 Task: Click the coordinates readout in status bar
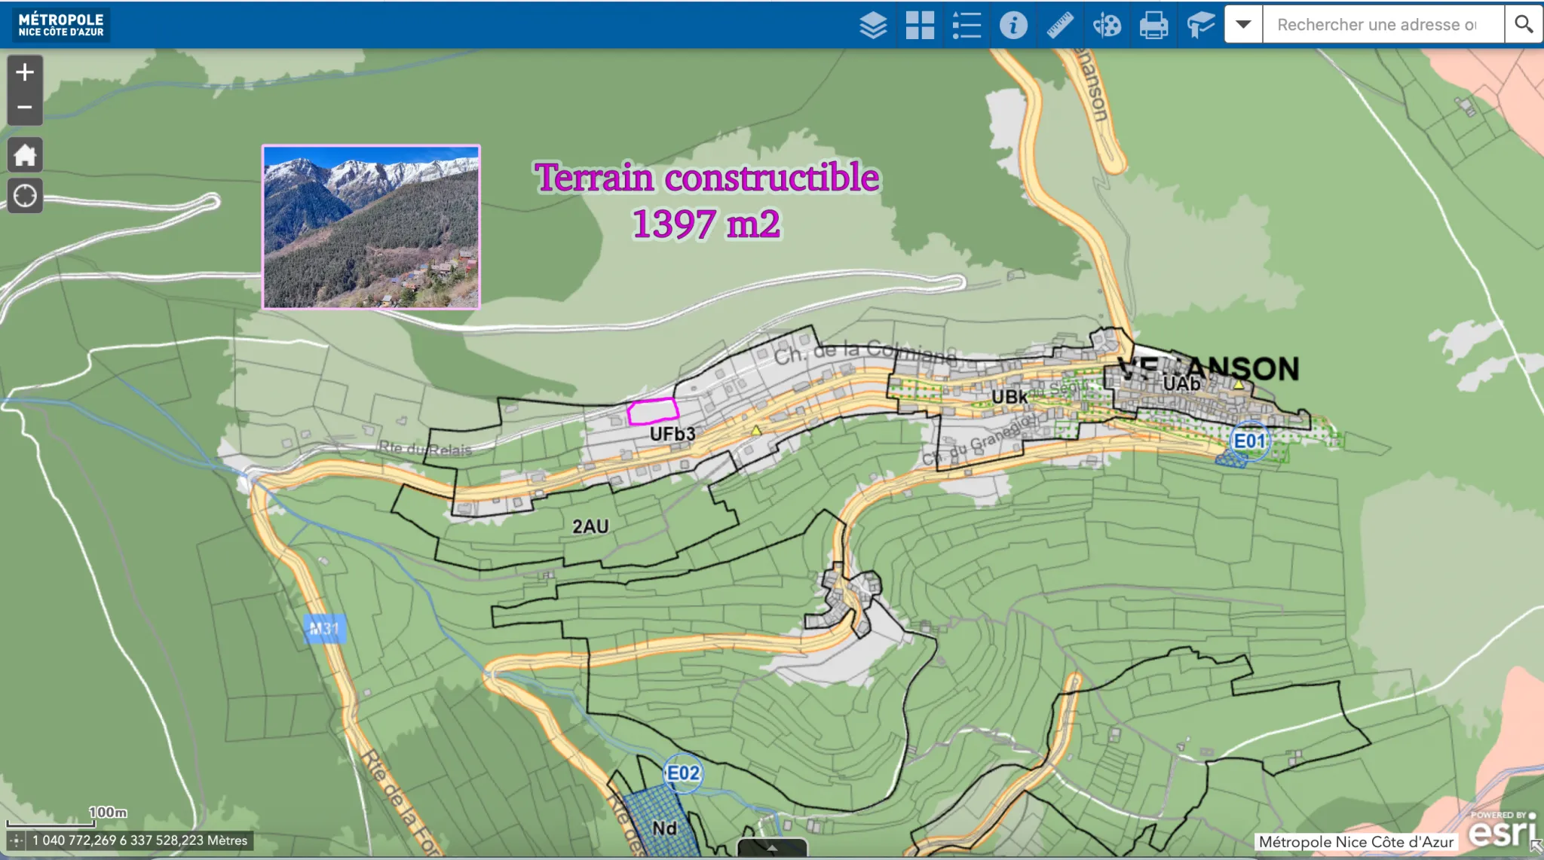tap(139, 840)
